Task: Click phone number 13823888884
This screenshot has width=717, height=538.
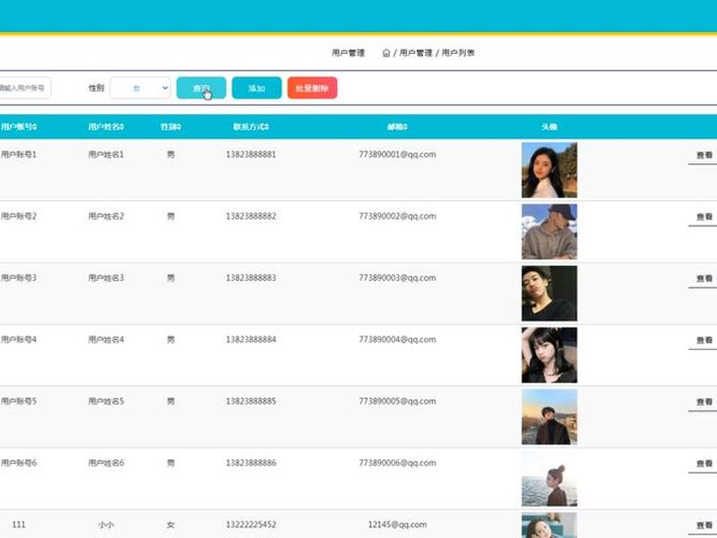Action: (251, 340)
